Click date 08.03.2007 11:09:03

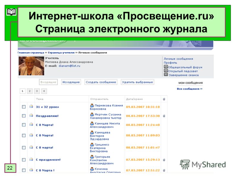point(143,135)
